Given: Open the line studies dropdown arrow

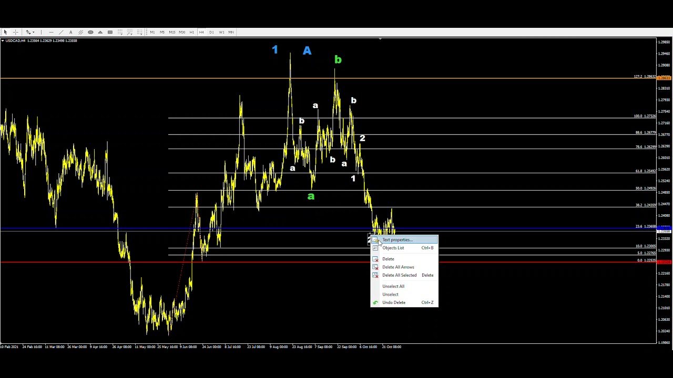Looking at the screenshot, I should [x=34, y=32].
